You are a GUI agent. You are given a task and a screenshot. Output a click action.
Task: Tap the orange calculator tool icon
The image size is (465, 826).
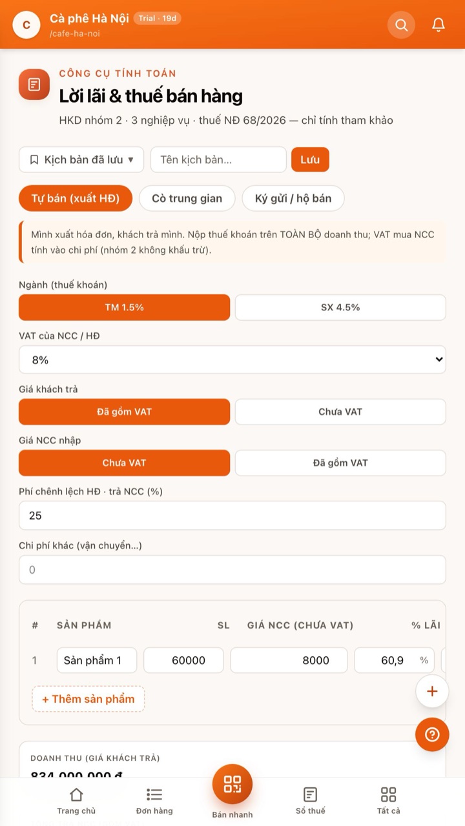click(x=34, y=85)
